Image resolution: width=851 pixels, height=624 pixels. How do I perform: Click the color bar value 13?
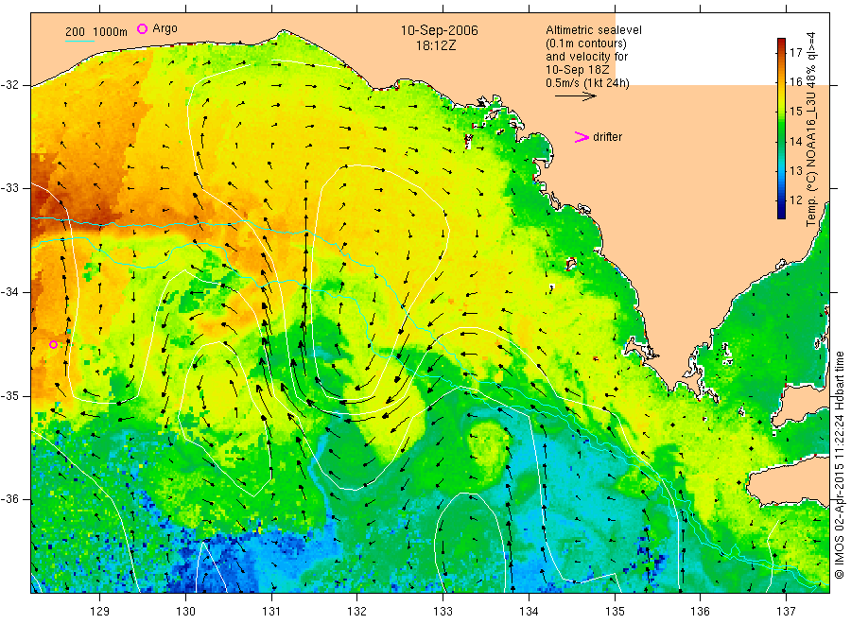coord(795,170)
